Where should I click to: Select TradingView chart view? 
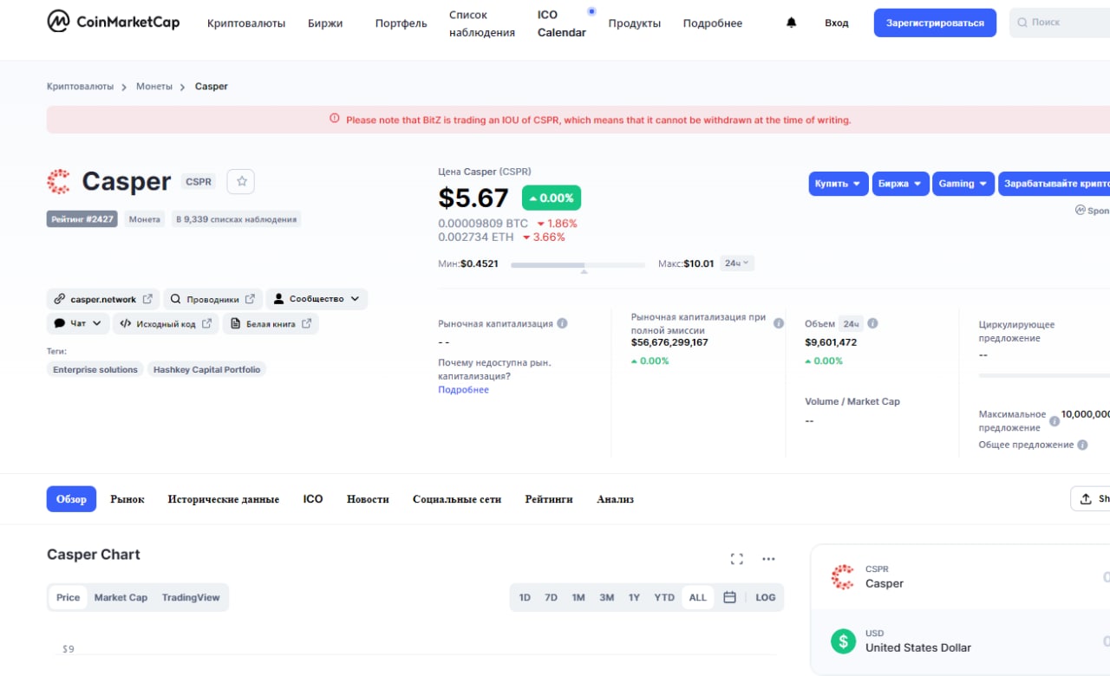[191, 597]
